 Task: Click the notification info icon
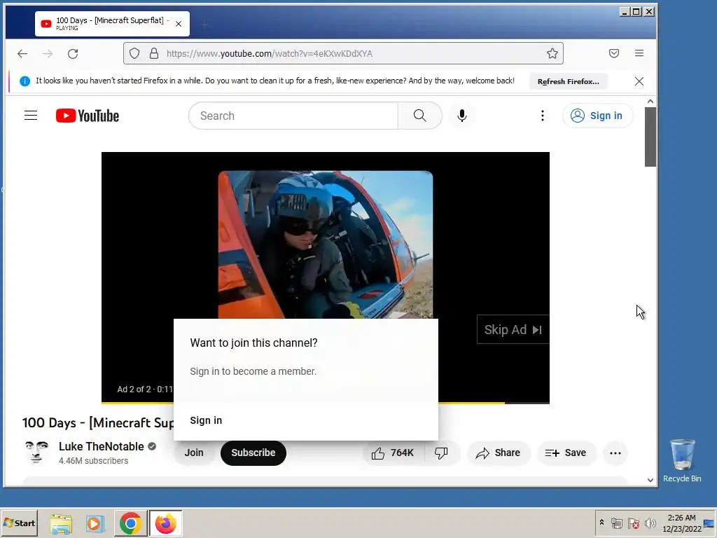[25, 81]
